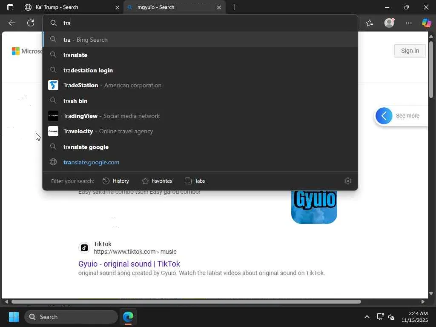Reload the page with the refresh icon
The height and width of the screenshot is (327, 436).
coord(31,23)
